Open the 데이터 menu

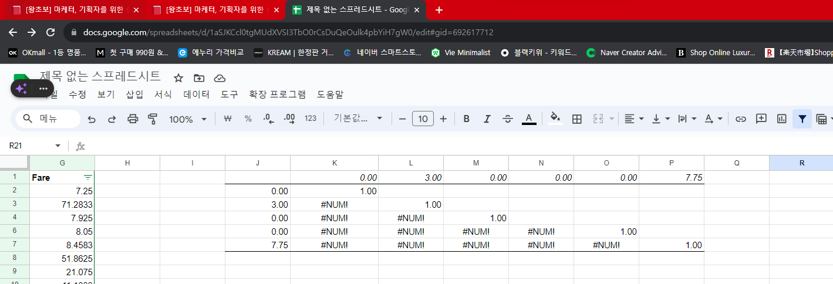197,94
